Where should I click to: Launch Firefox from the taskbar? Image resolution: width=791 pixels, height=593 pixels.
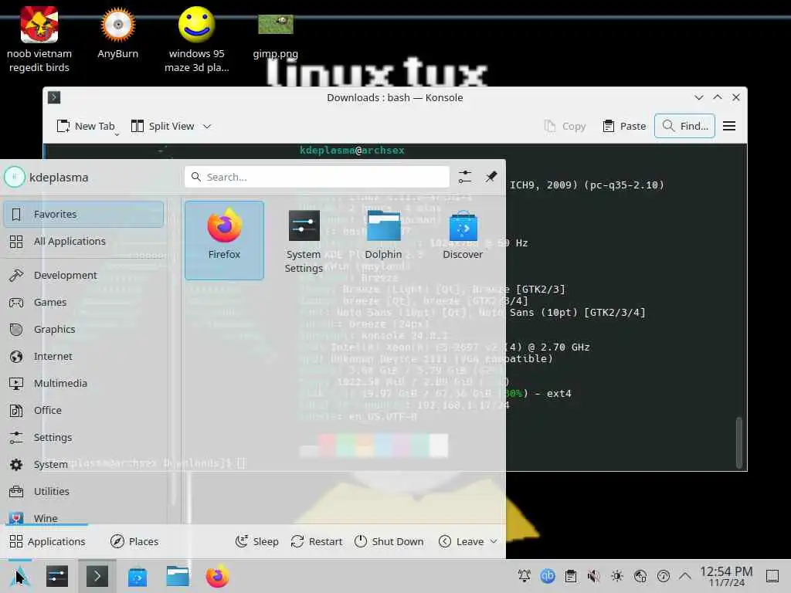tap(217, 576)
